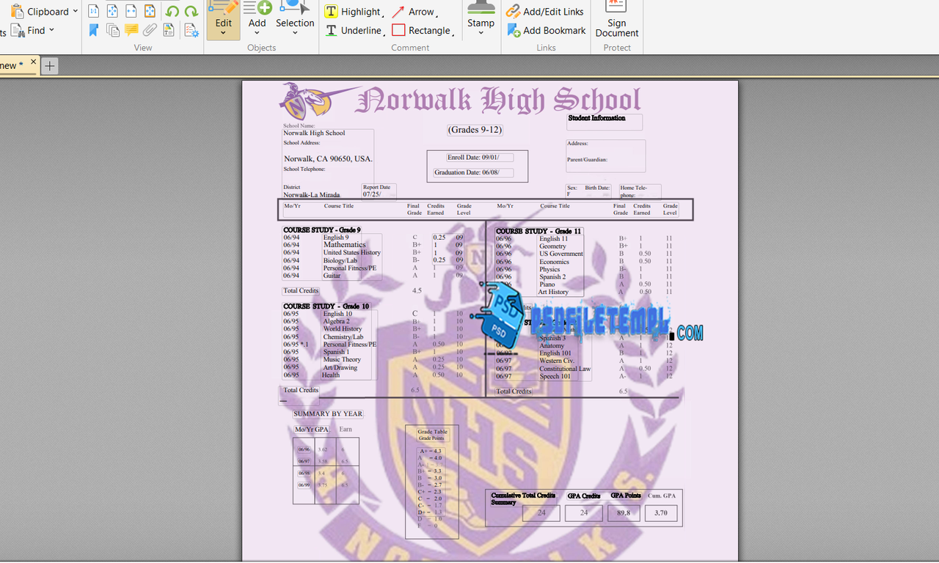Select the Rectangle comment tool

(423, 30)
